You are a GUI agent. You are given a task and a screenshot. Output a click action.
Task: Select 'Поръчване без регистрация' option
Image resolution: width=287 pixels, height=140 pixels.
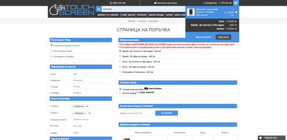pos(52,45)
